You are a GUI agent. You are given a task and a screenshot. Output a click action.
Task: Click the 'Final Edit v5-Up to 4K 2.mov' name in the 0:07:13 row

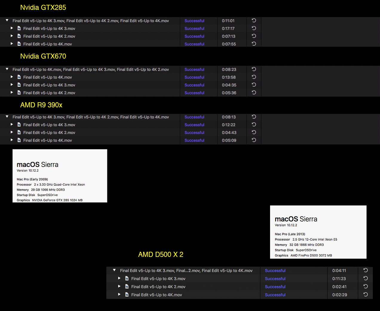click(49, 36)
